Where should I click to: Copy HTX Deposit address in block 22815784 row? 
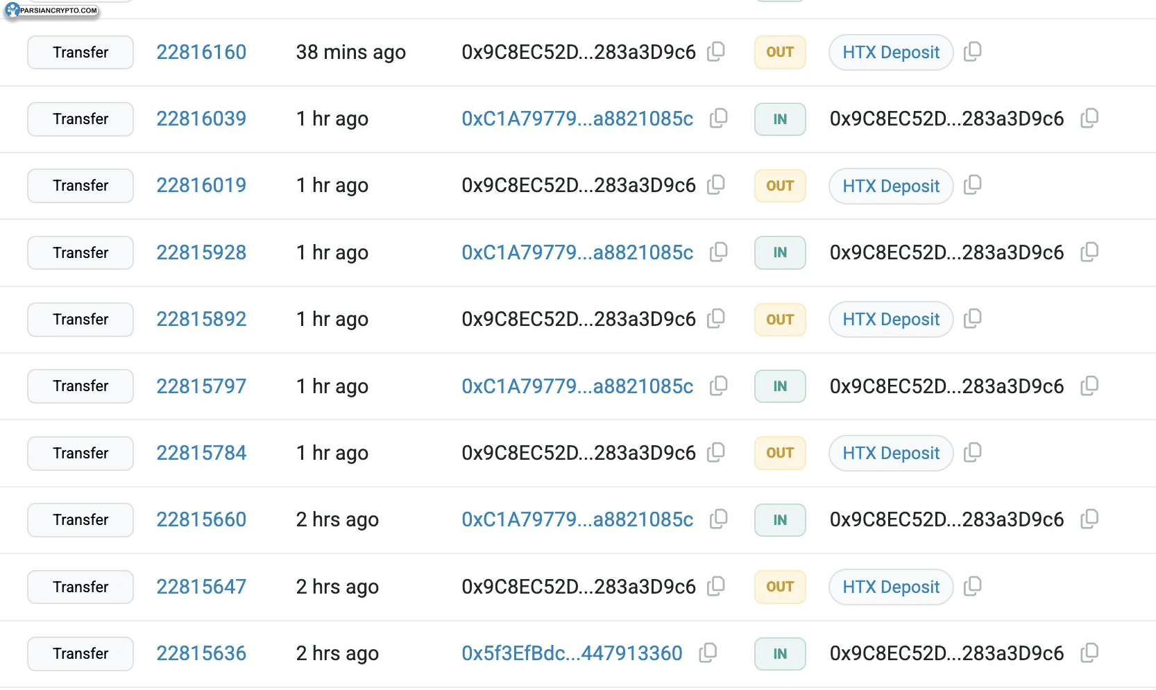tap(973, 453)
